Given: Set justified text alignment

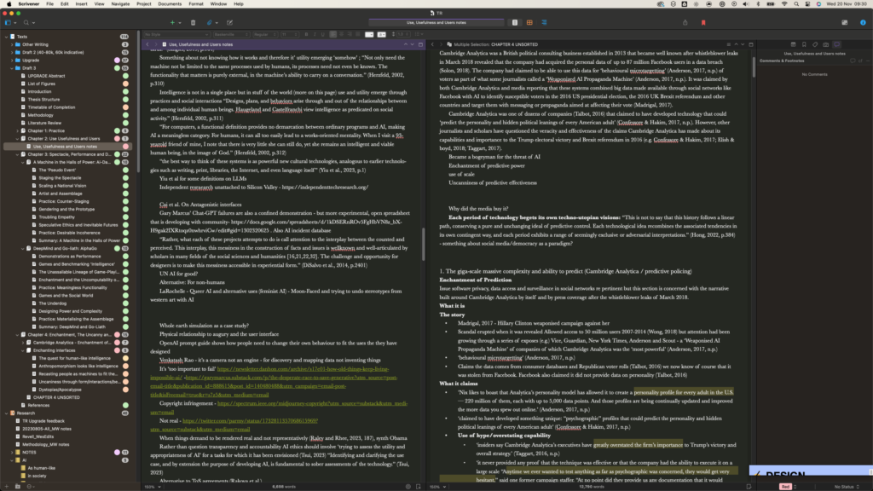Looking at the screenshot, I should click(357, 34).
